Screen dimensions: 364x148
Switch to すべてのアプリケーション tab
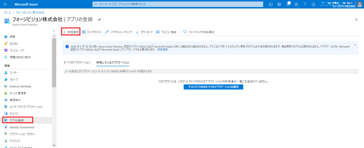click(x=77, y=62)
